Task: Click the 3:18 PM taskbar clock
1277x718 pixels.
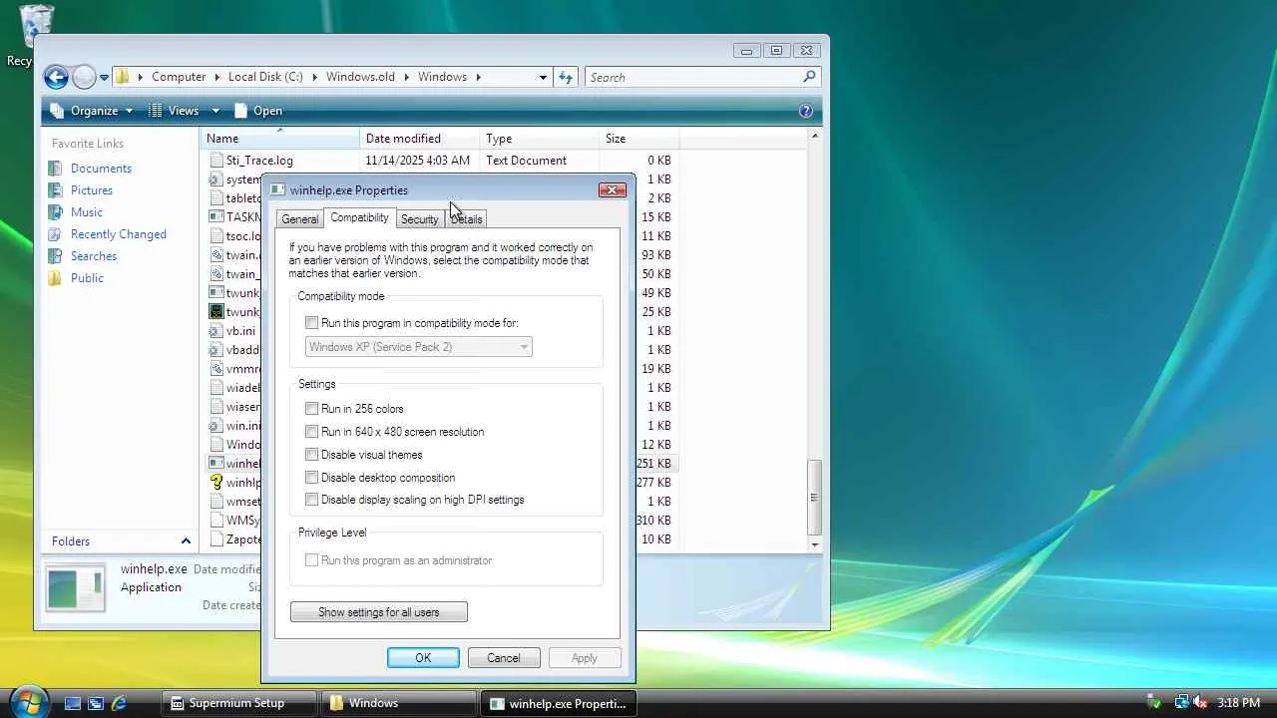Action: point(1238,703)
